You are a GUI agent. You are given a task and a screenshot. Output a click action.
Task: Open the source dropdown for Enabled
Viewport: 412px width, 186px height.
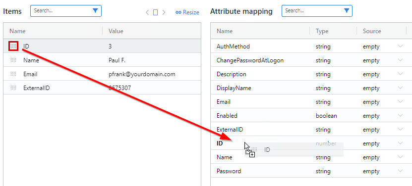click(x=401, y=115)
